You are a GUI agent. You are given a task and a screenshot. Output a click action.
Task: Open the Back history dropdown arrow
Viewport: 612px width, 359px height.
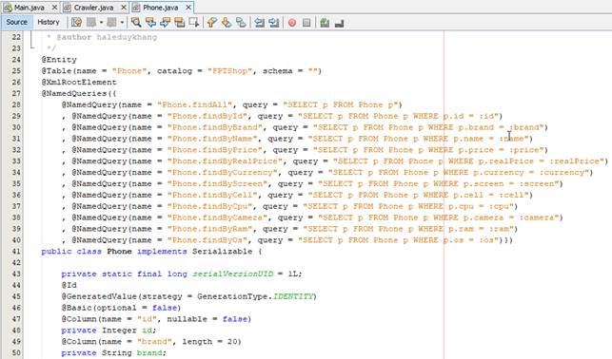101,23
